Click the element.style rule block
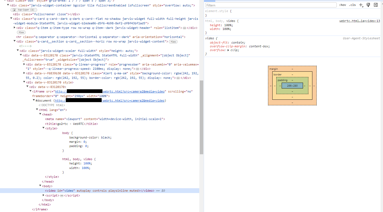This screenshot has height=212, width=383. click(x=293, y=13)
